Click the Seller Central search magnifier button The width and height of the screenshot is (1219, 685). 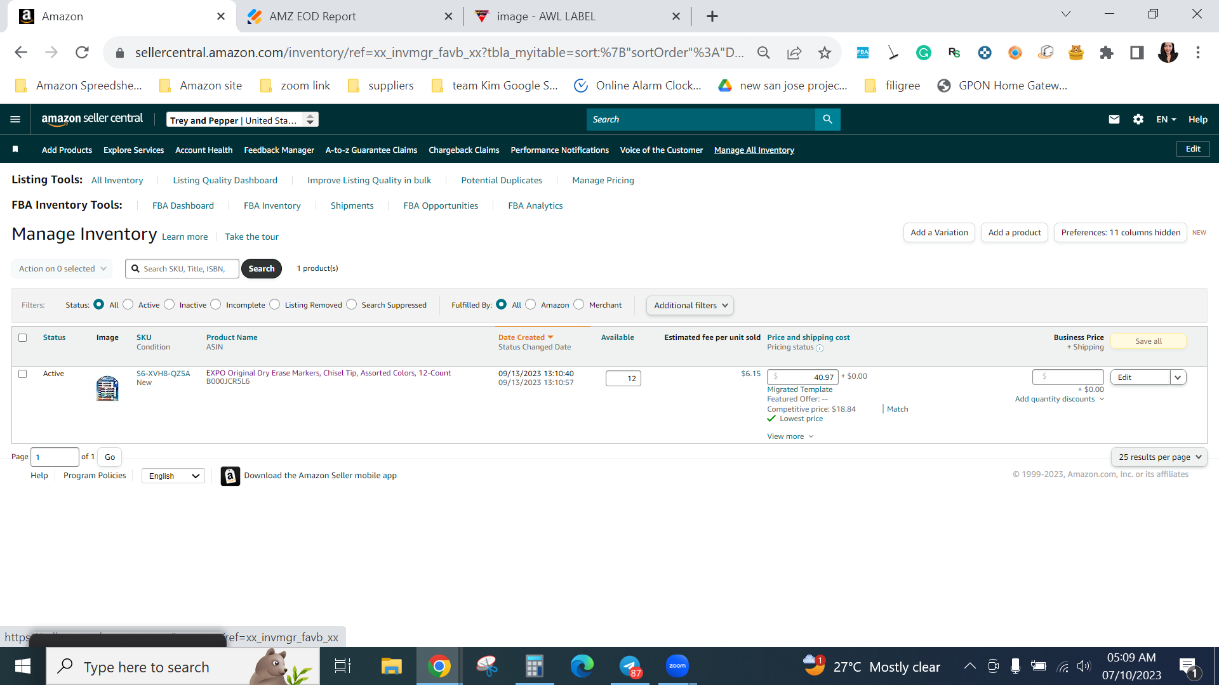click(827, 119)
